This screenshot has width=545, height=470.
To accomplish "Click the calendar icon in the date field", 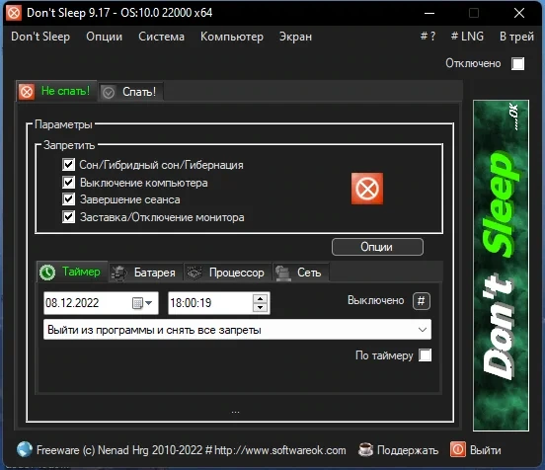I will point(137,303).
